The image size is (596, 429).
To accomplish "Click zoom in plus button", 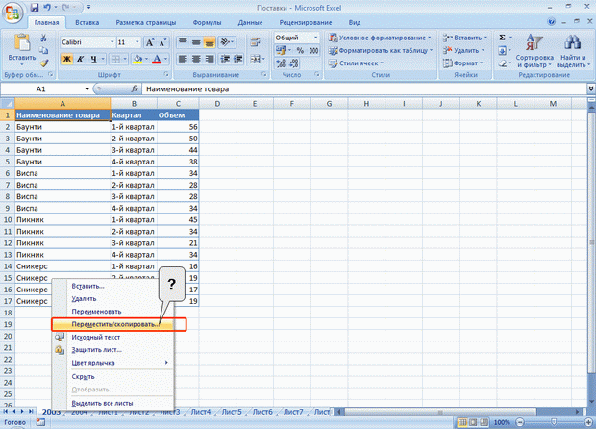I will point(588,422).
